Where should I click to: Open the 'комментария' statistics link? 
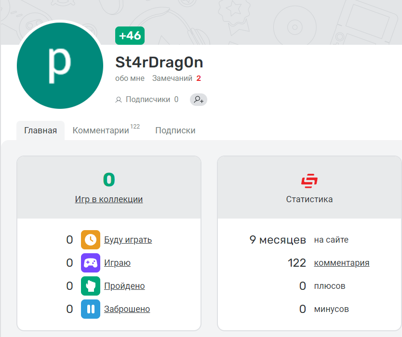[x=342, y=263]
